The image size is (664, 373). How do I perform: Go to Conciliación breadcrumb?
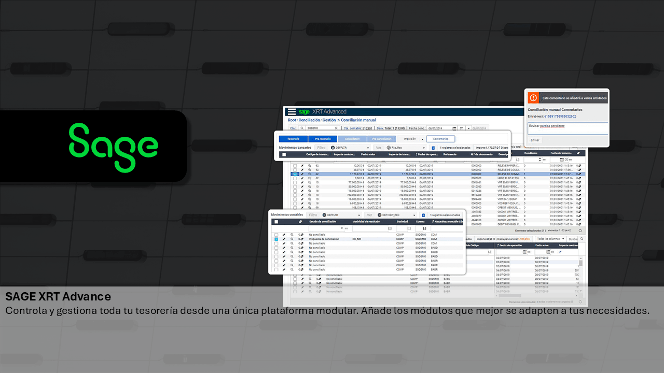click(x=309, y=120)
